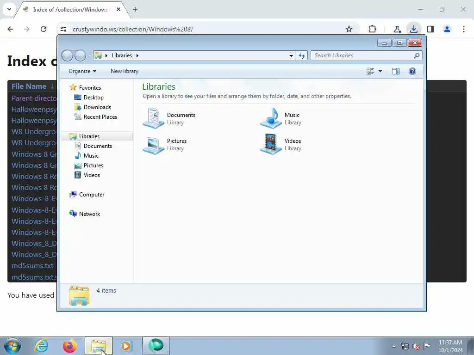
Task: Open Chrome's three-dot menu
Action: pos(464,29)
